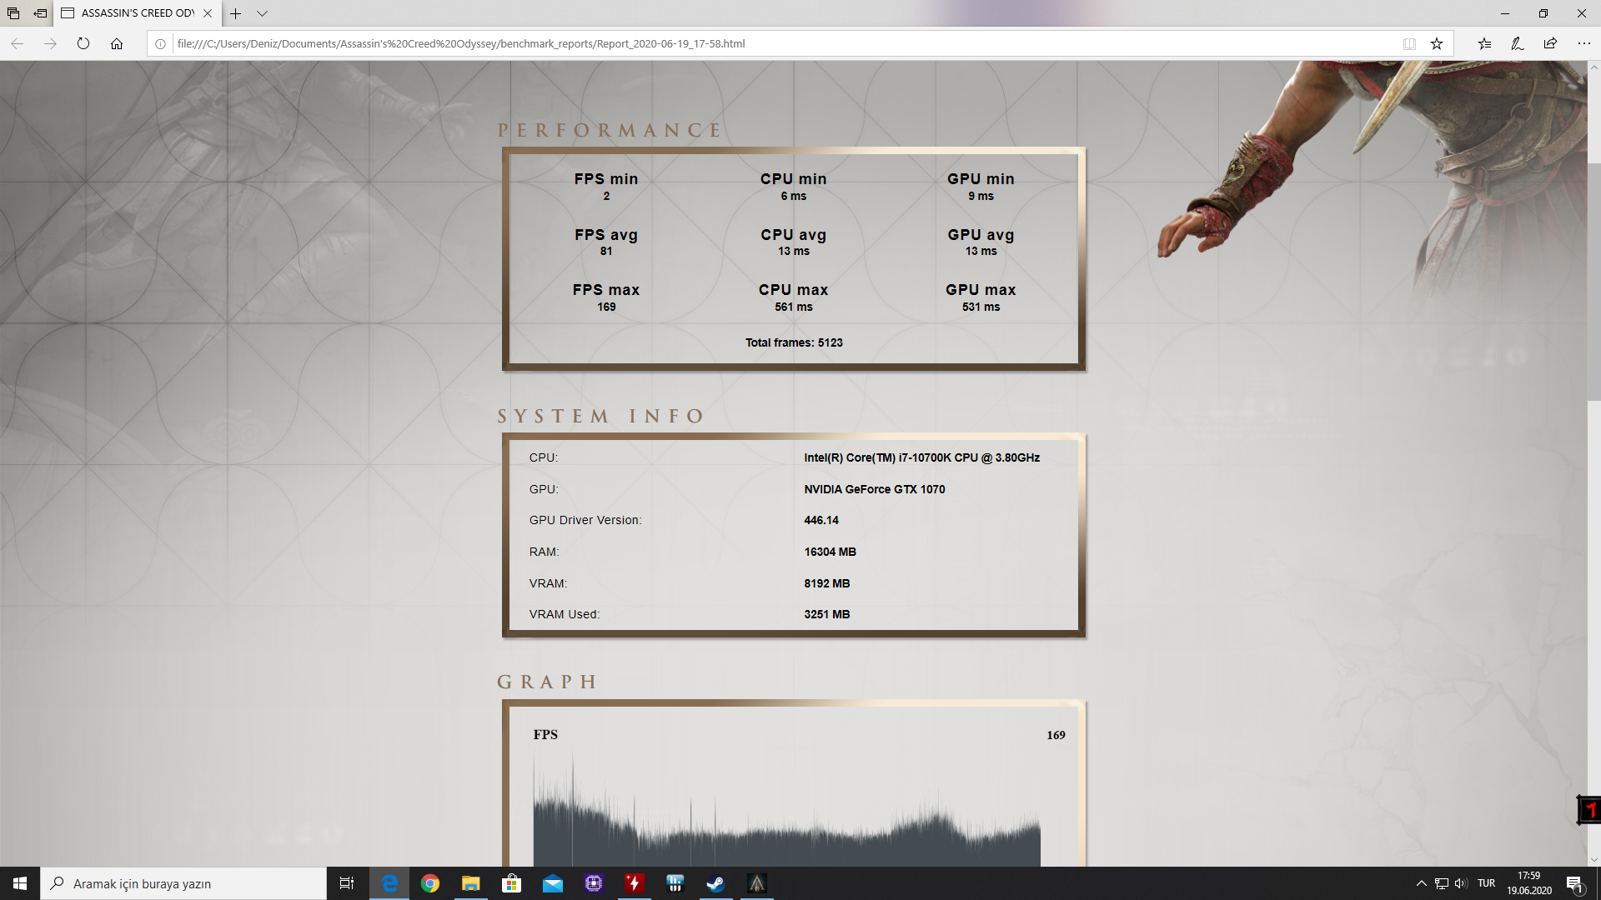The width and height of the screenshot is (1601, 900).
Task: Add notes with the pen icon
Action: click(x=1518, y=43)
